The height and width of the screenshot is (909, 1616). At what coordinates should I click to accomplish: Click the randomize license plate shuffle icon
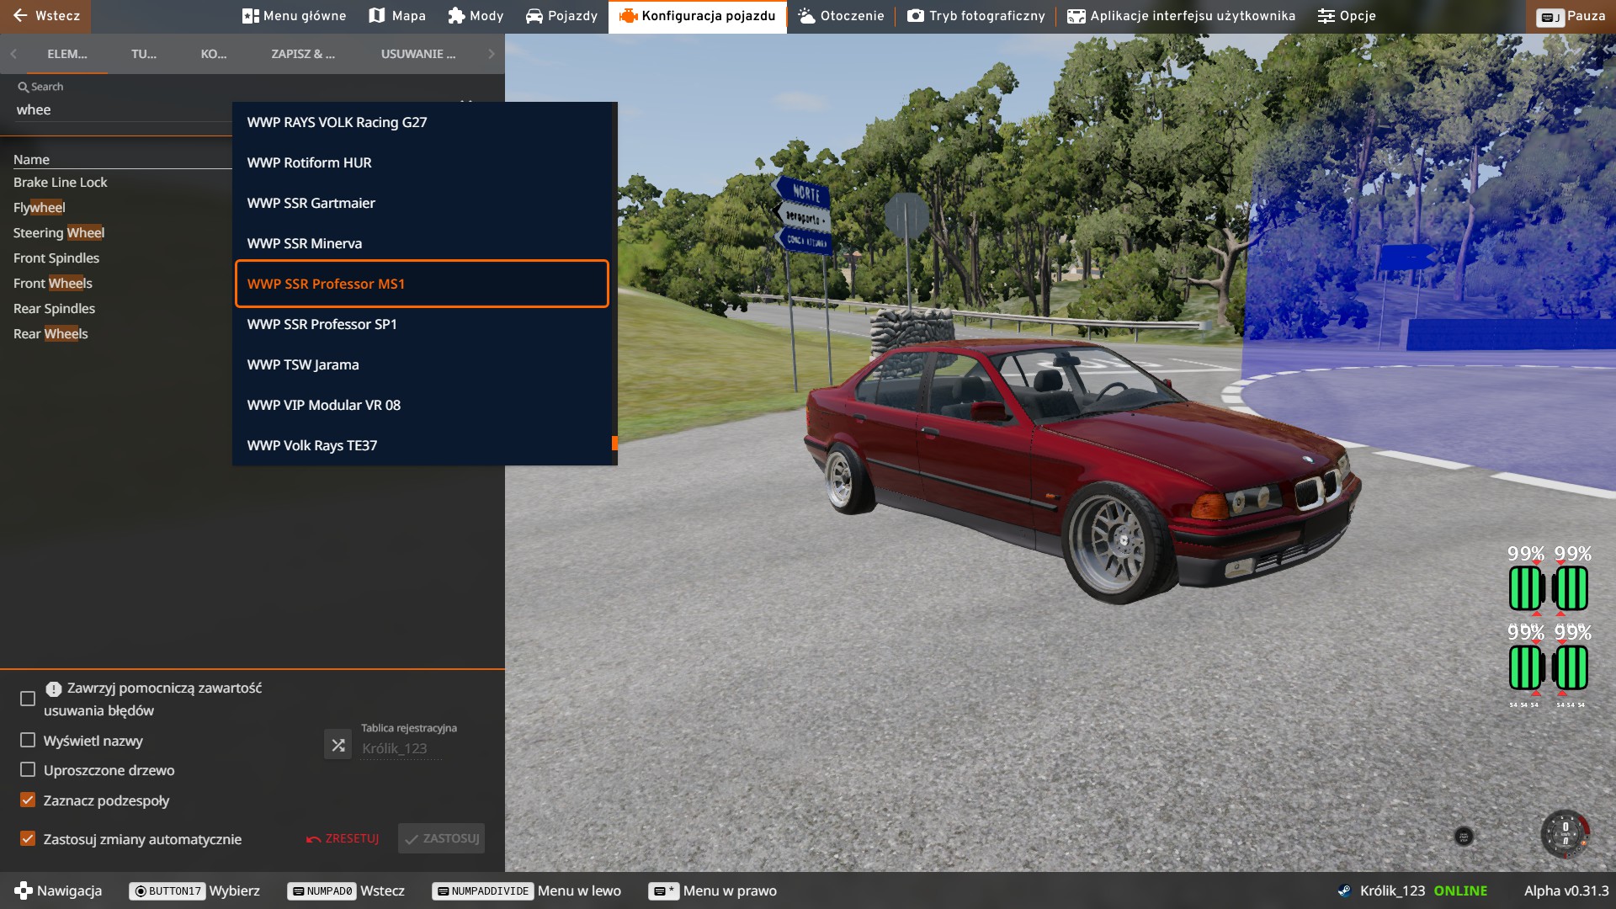338,744
